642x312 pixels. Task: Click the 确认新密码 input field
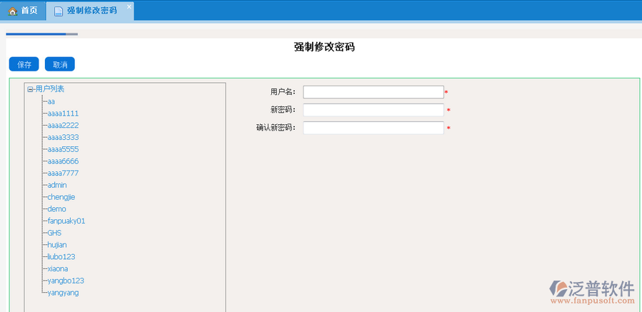373,128
